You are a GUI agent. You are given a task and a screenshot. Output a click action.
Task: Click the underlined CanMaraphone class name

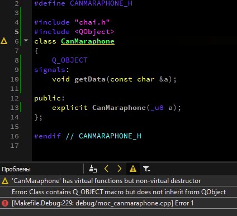(88, 41)
